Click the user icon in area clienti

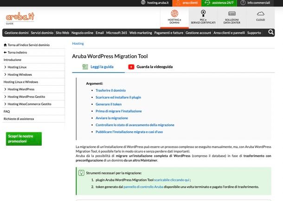pyautogui.click(x=178, y=2)
